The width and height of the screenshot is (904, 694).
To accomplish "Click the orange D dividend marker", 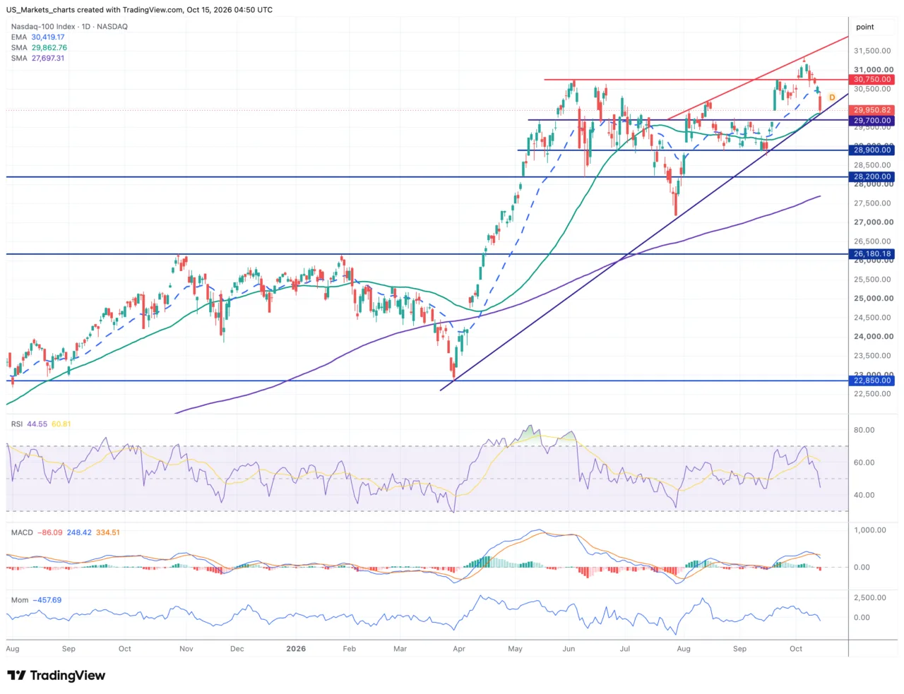I will [832, 97].
